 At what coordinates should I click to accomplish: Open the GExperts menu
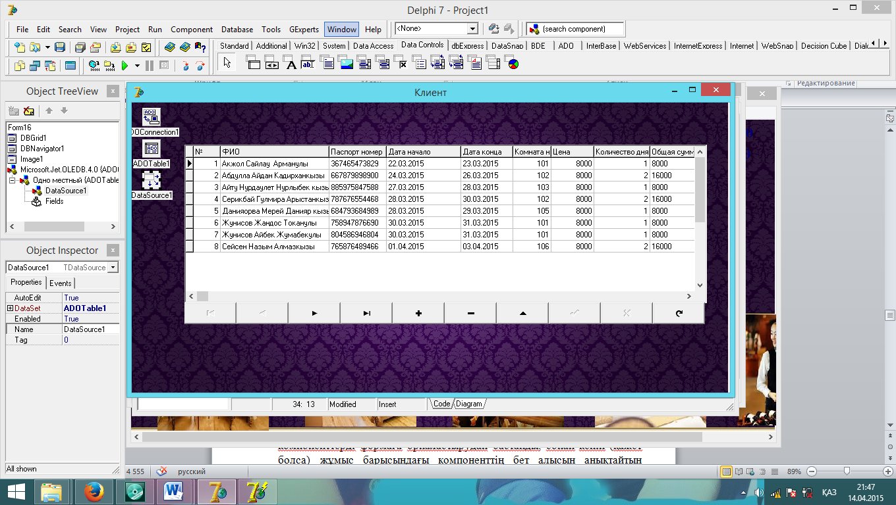pyautogui.click(x=304, y=30)
